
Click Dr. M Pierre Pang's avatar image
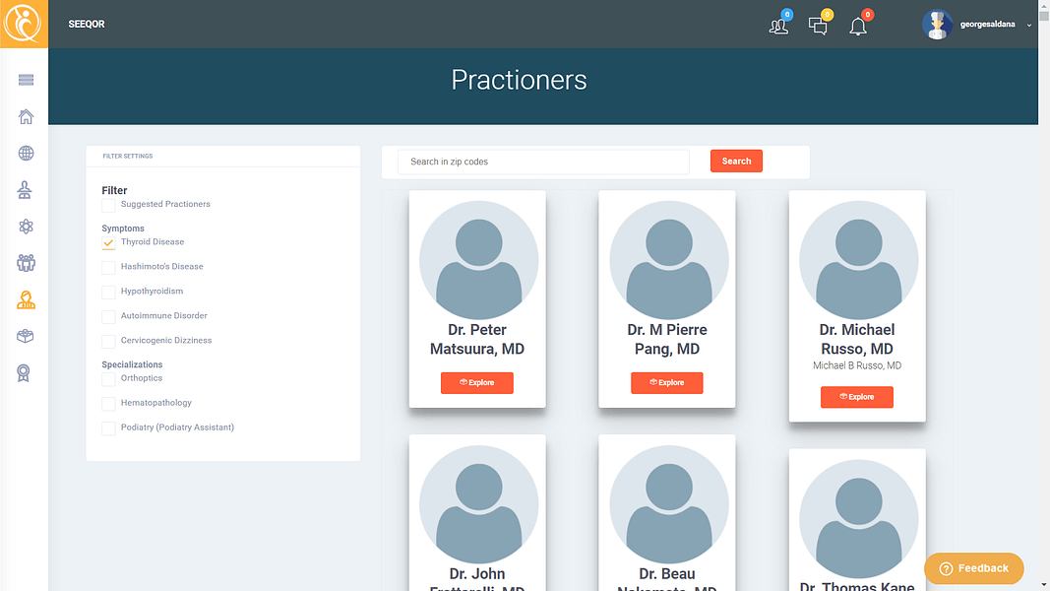point(668,260)
